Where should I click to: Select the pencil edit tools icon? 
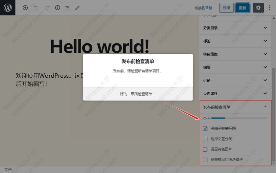point(77,8)
